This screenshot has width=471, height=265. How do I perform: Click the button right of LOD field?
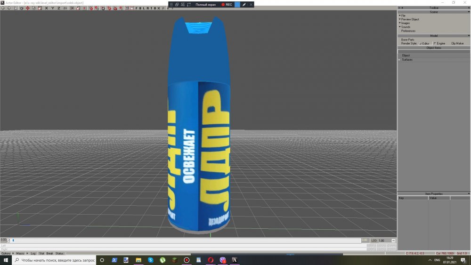(393, 241)
